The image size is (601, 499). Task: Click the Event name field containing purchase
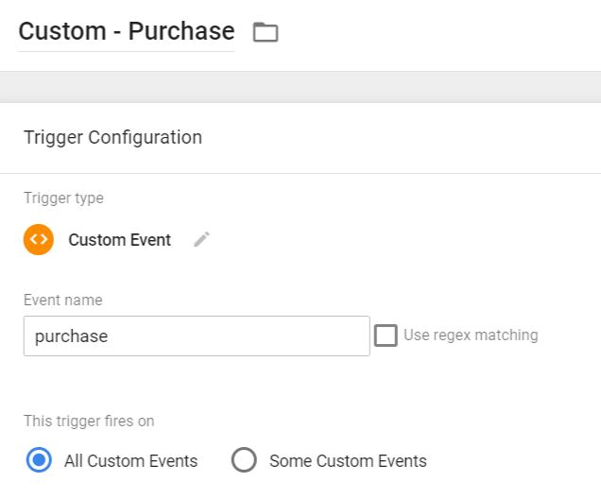point(197,336)
